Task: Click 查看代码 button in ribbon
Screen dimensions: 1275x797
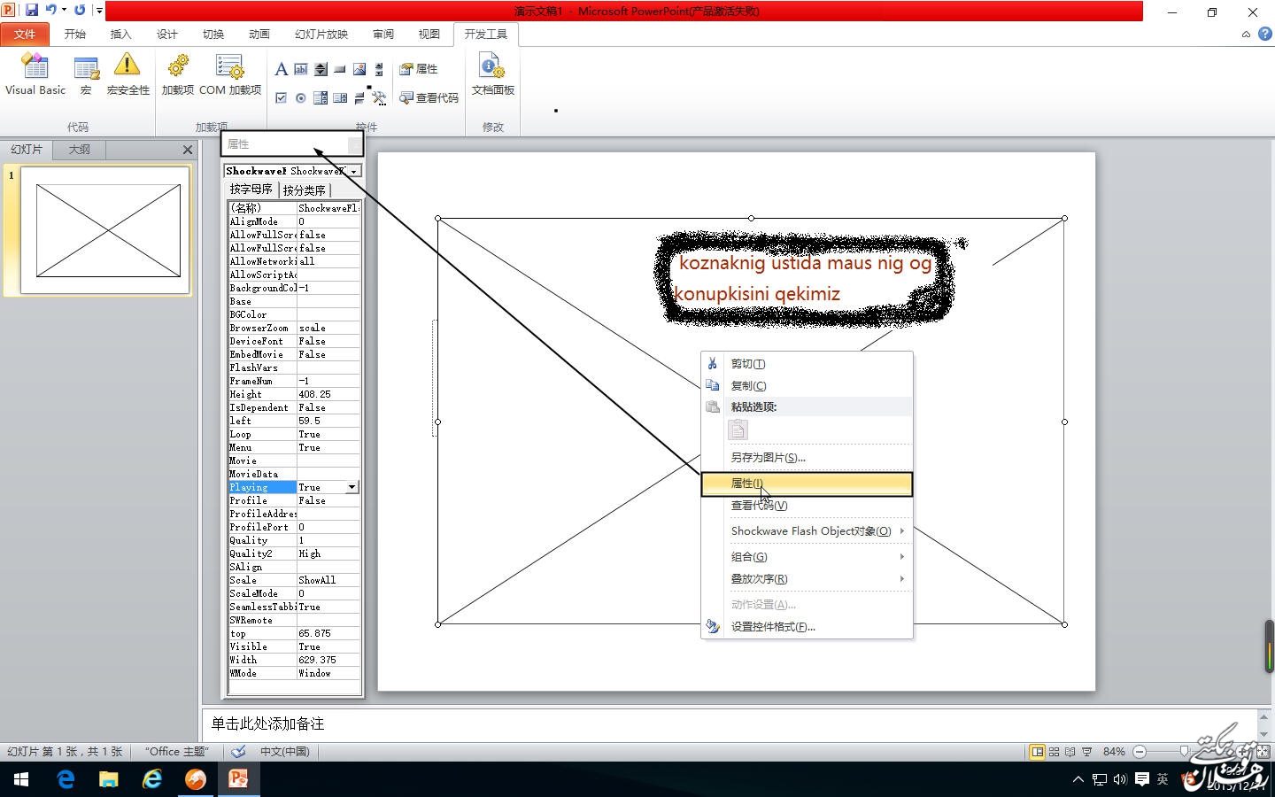Action: pos(429,97)
